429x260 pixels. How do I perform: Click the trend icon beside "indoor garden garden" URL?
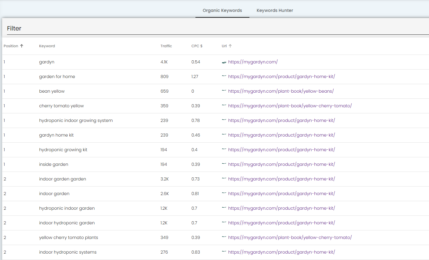point(224,179)
